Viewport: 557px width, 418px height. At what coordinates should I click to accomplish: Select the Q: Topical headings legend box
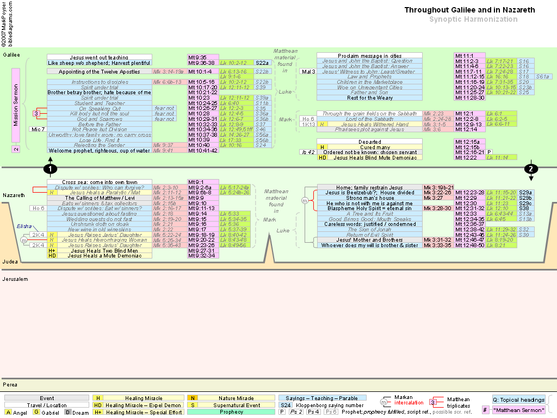click(519, 399)
